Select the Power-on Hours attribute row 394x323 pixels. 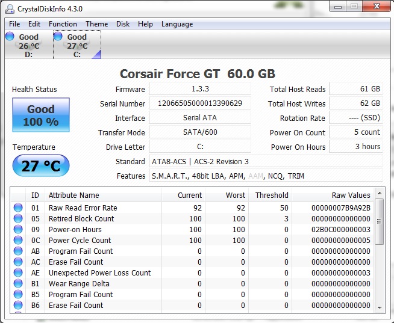coord(192,229)
